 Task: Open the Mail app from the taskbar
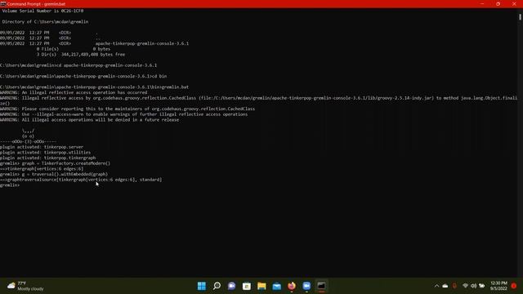tap(277, 286)
